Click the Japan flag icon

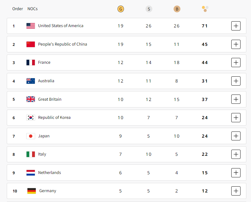tap(31, 136)
